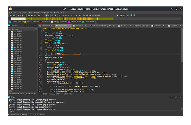Open the Debugger menu

[x=37, y=12]
